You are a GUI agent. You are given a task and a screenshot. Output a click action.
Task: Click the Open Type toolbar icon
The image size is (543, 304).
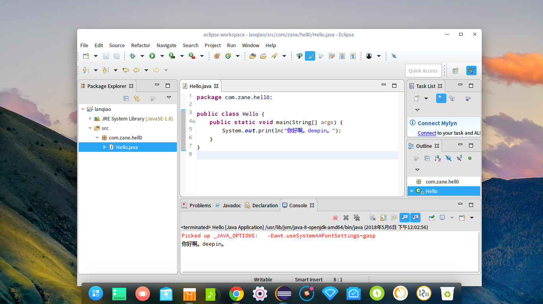(x=252, y=56)
